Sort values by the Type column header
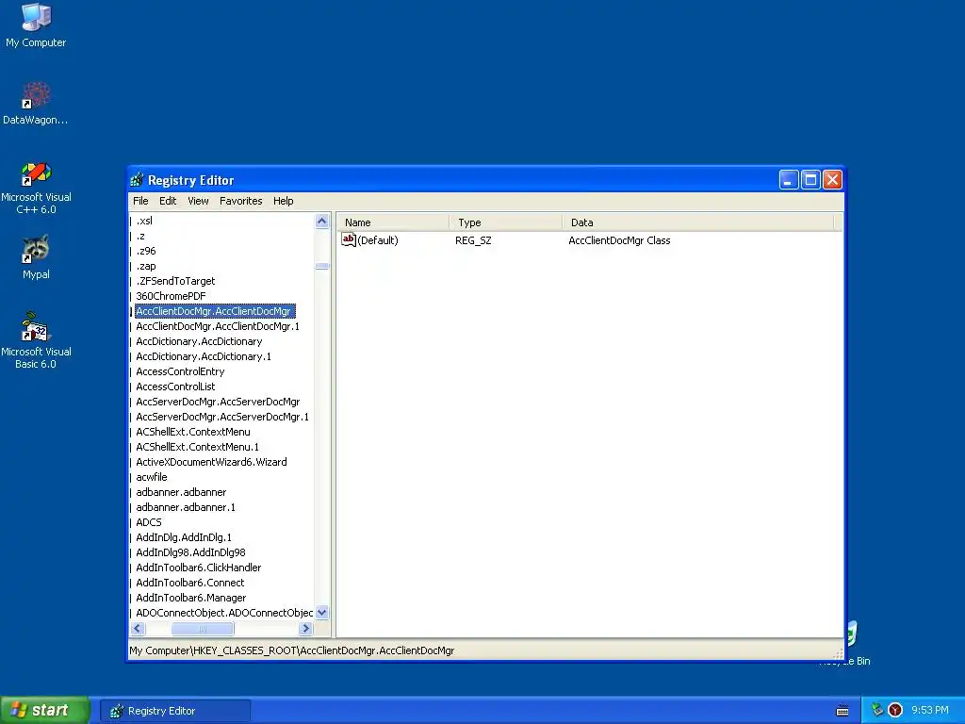 pyautogui.click(x=506, y=222)
